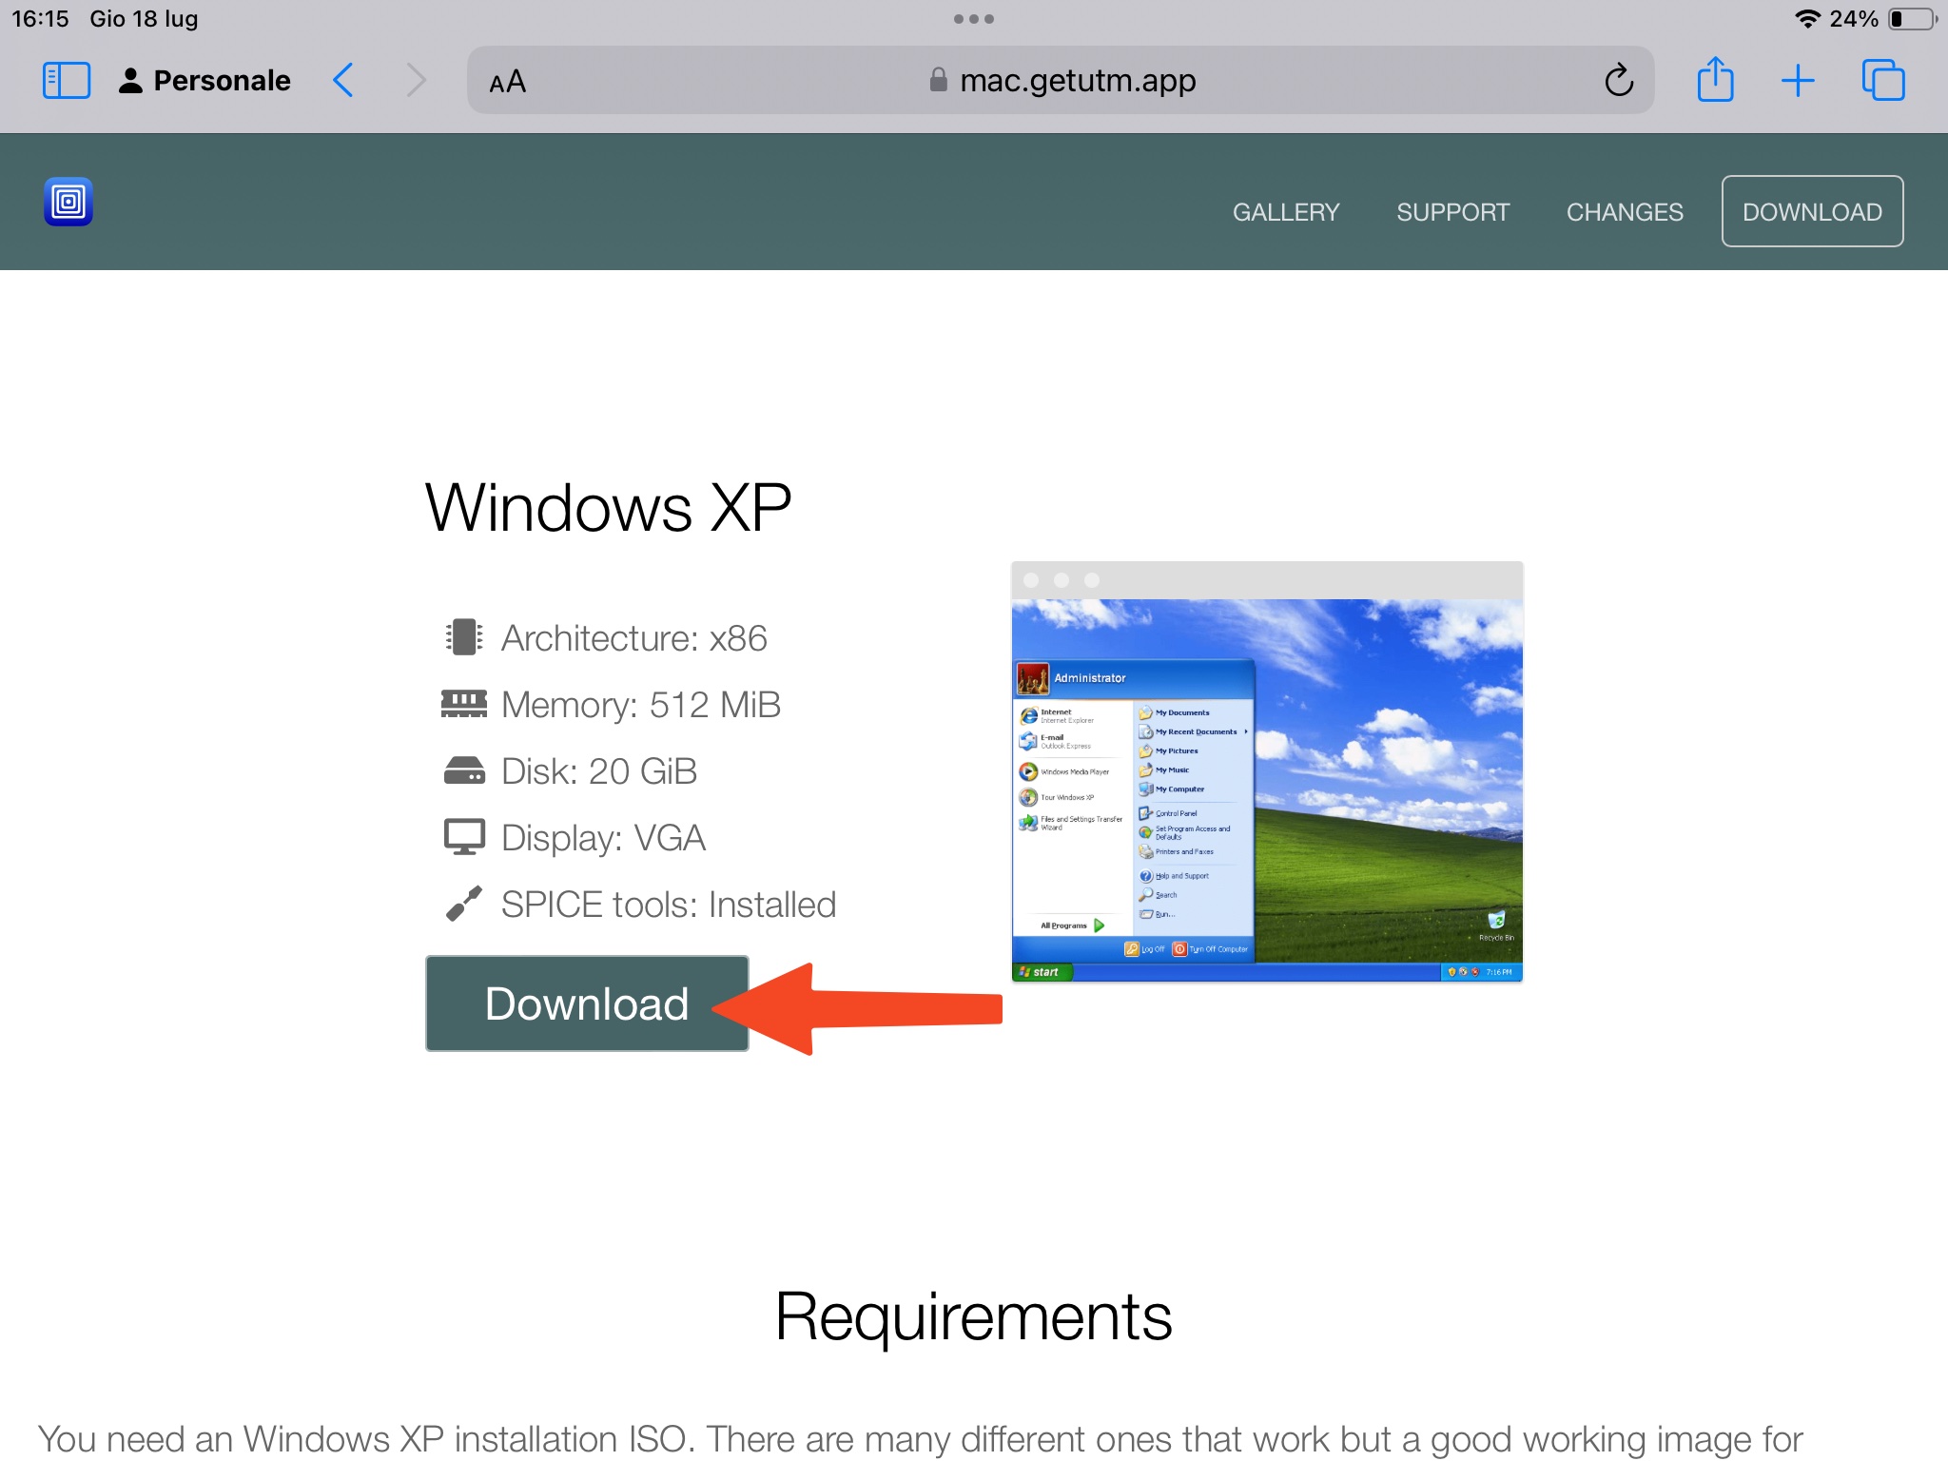Open the GALLERY page
The image size is (1948, 1461).
click(1286, 212)
